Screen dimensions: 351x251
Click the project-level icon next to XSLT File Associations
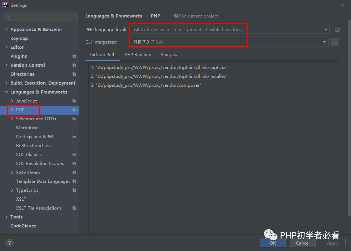pos(74,208)
